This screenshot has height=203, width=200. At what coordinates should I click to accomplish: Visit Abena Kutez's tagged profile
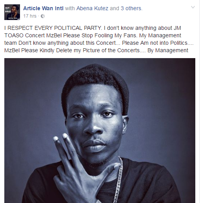92,8
